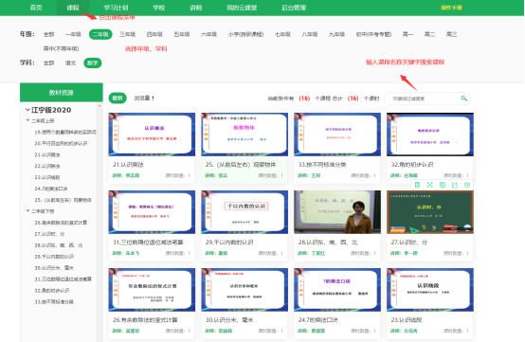Open the 21.认识乘法 course thumbnail
This screenshot has width=525, height=342.
(x=152, y=135)
